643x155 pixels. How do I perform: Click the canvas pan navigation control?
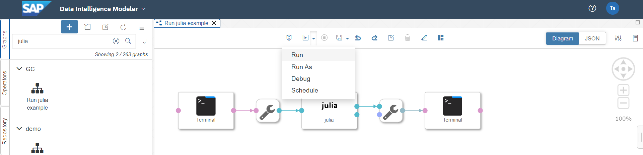623,69
